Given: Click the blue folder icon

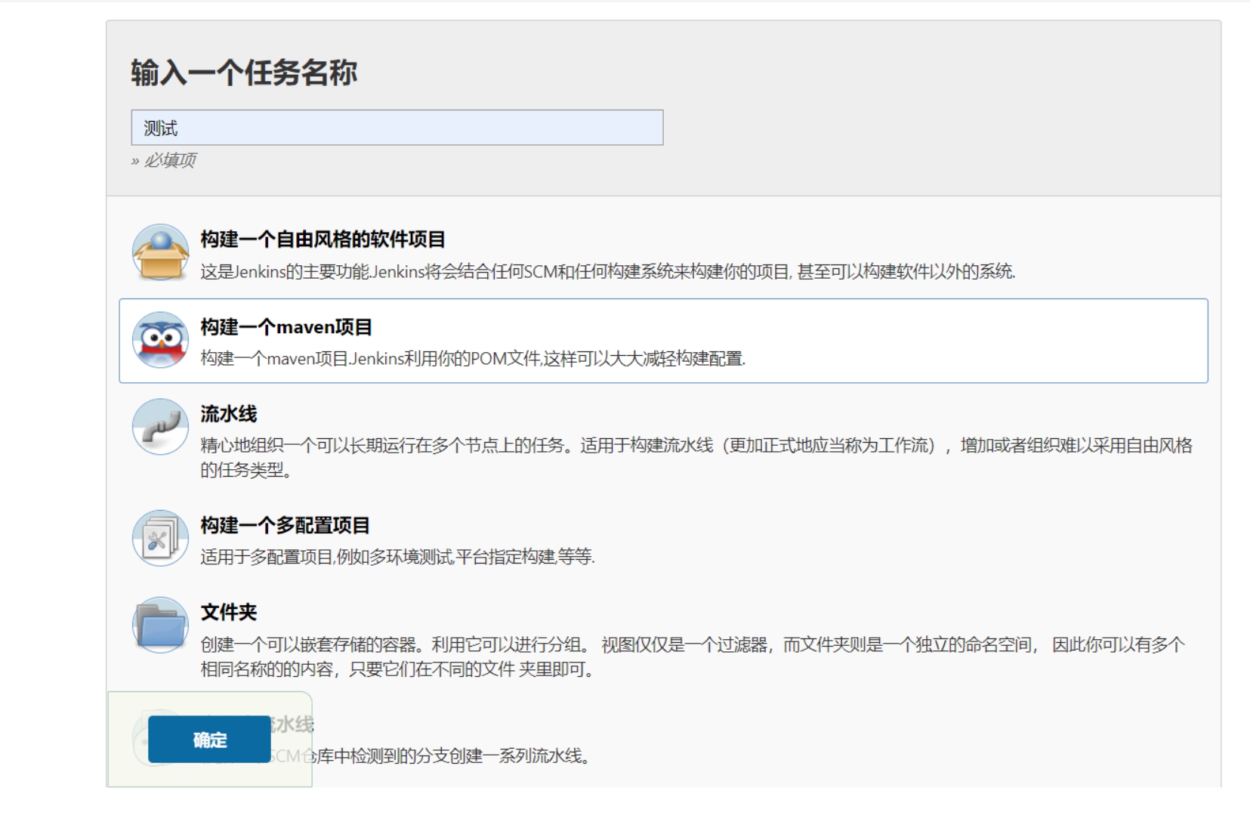Looking at the screenshot, I should click(x=160, y=626).
